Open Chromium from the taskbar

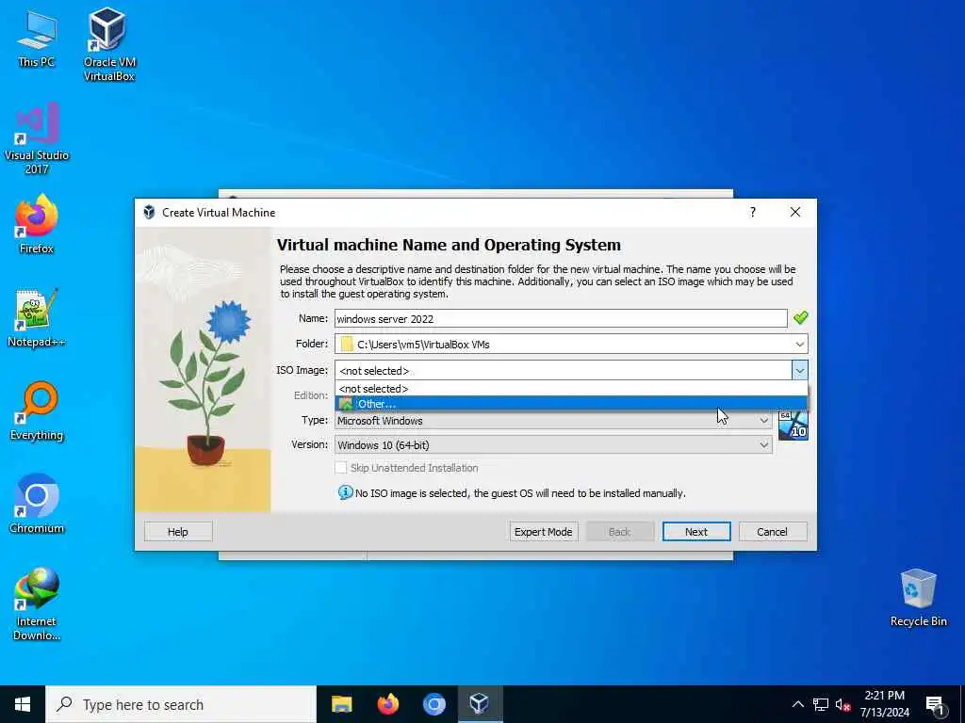tap(433, 704)
